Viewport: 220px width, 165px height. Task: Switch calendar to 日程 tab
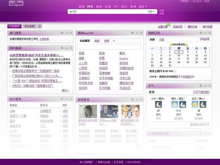(162, 40)
